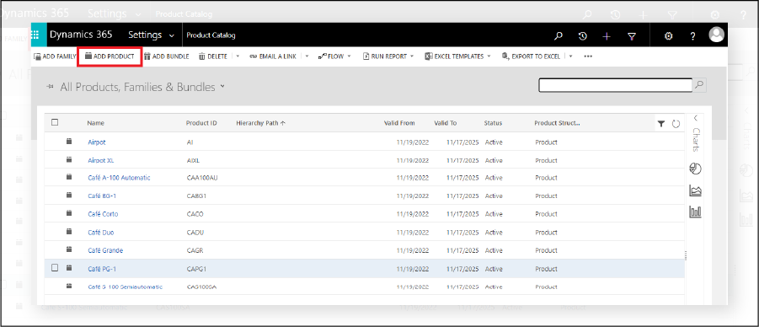Click the Charts pane vertical label
759x327 pixels.
tap(696, 140)
